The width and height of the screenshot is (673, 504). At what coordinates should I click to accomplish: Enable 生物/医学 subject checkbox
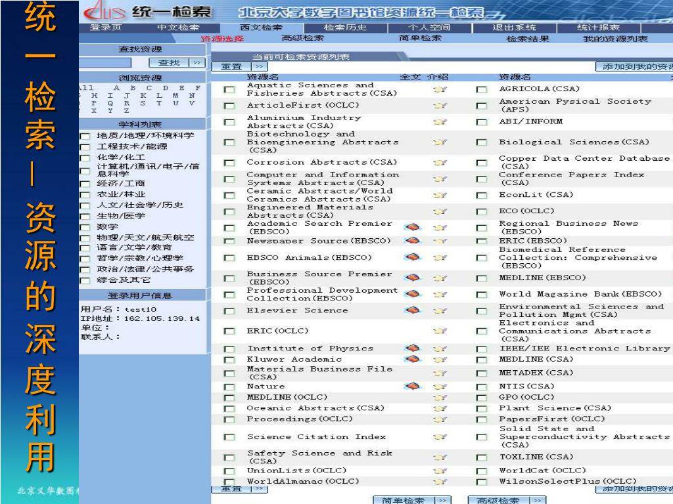pyautogui.click(x=85, y=217)
